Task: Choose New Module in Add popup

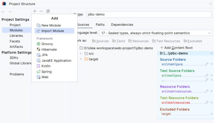Action: (x=54, y=25)
